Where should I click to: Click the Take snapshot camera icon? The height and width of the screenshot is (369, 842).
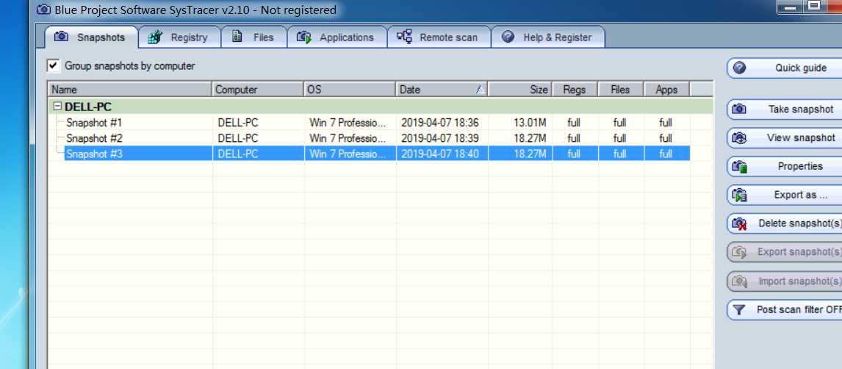739,109
